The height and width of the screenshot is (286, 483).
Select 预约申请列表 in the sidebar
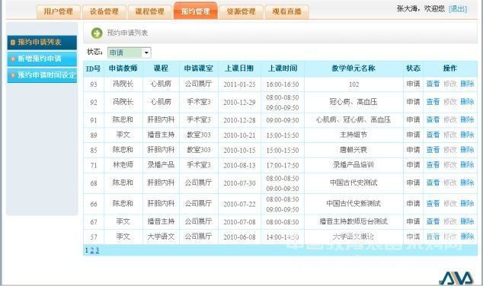[x=42, y=43]
